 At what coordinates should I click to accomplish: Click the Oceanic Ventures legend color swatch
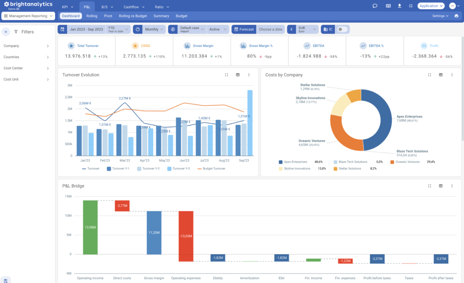pyautogui.click(x=392, y=162)
